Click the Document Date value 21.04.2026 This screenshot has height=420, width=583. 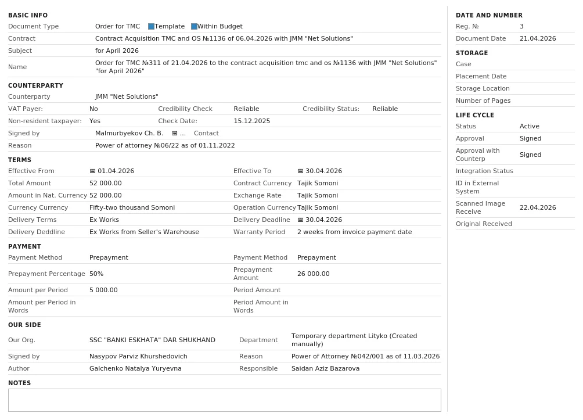[538, 38]
